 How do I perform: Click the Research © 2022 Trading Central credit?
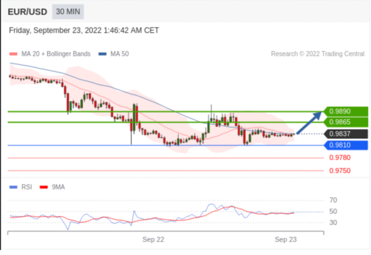(x=318, y=54)
